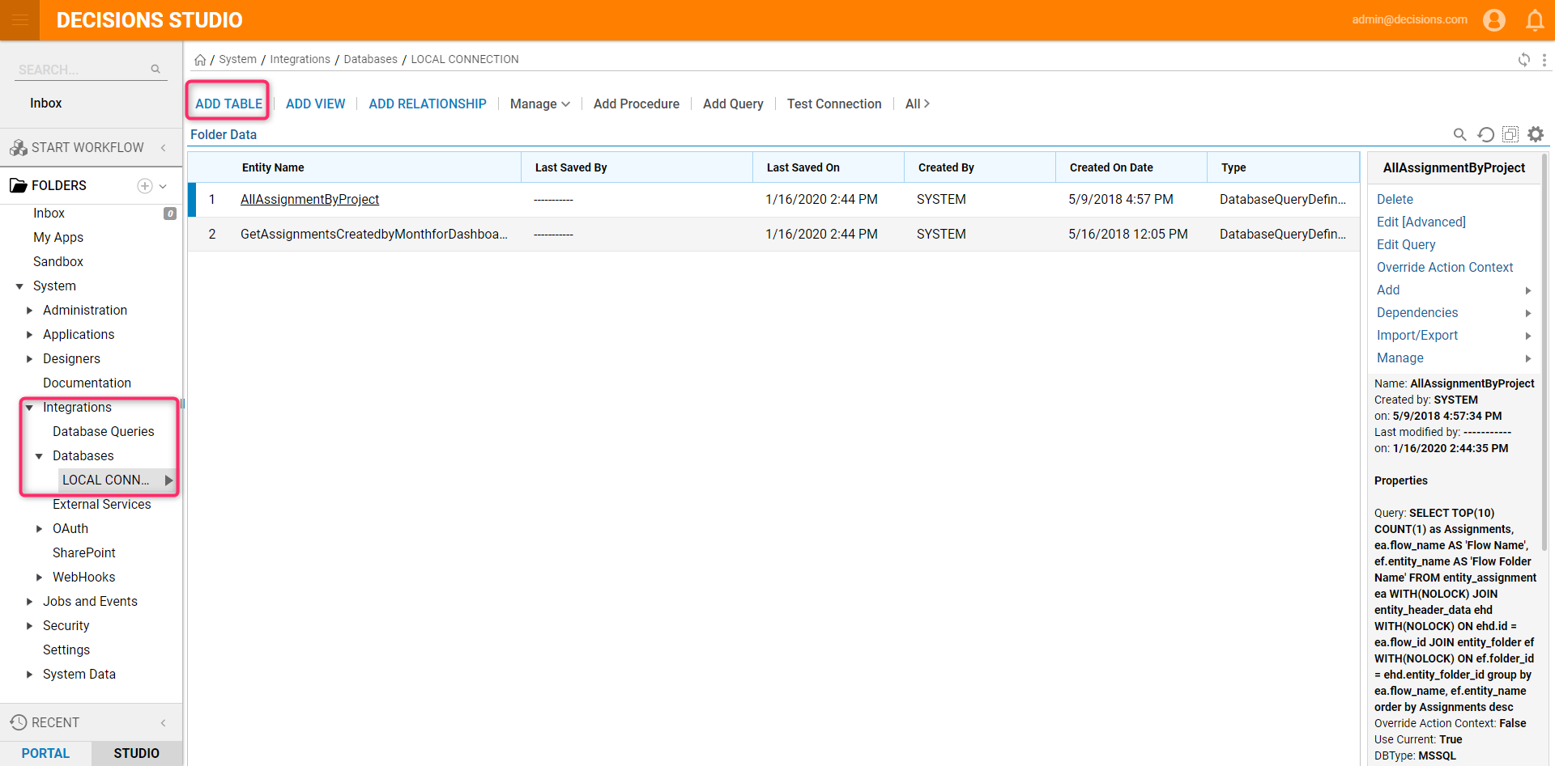Open the vertical three-dot options menu
The image size is (1555, 766).
tap(1544, 60)
